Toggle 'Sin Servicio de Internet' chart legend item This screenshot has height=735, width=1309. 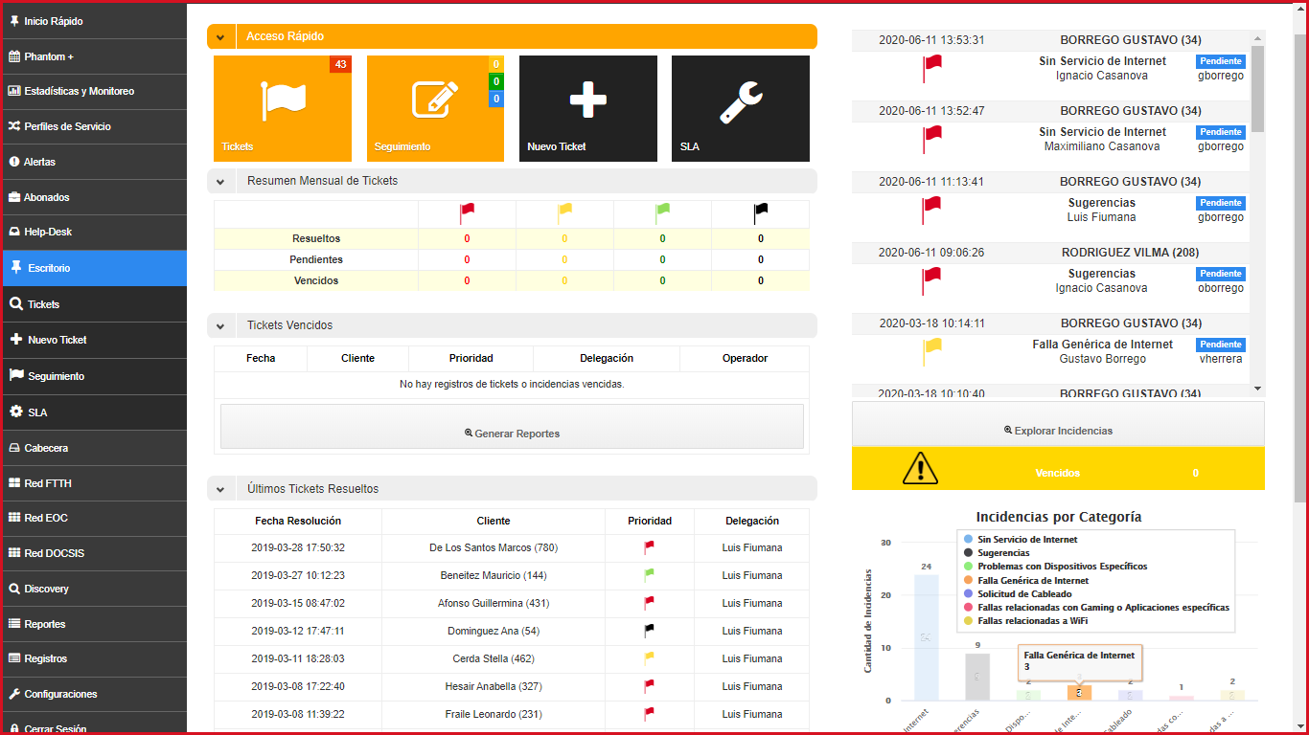point(1026,540)
